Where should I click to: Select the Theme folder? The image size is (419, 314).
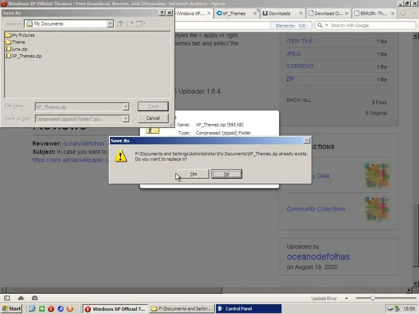click(x=15, y=42)
